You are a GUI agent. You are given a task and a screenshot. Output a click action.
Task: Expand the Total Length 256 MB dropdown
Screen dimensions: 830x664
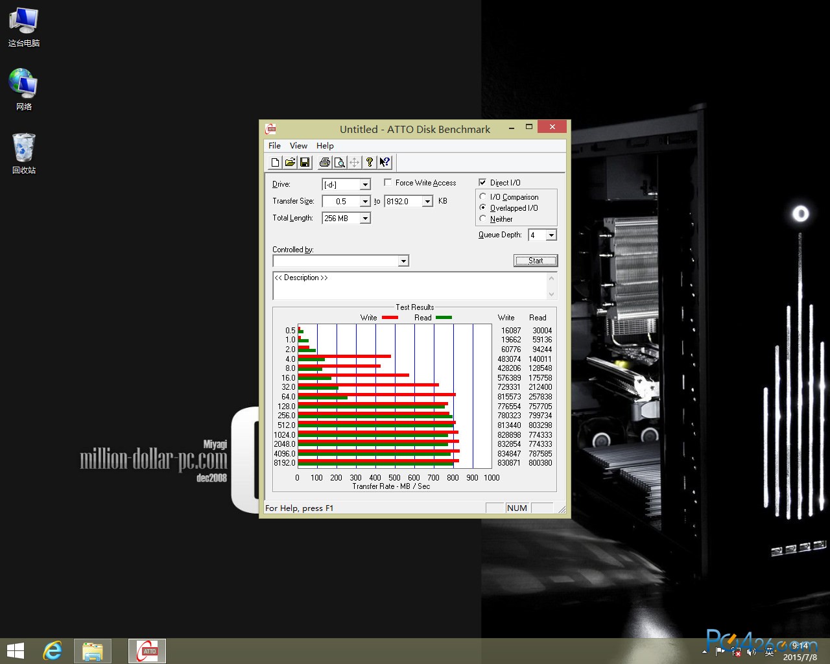coord(365,219)
